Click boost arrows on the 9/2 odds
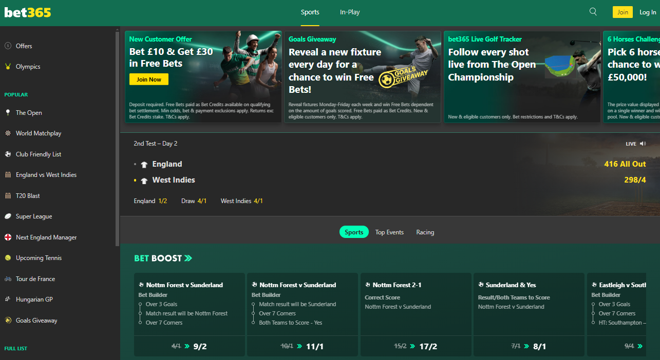This screenshot has width=660, height=360. (x=187, y=347)
